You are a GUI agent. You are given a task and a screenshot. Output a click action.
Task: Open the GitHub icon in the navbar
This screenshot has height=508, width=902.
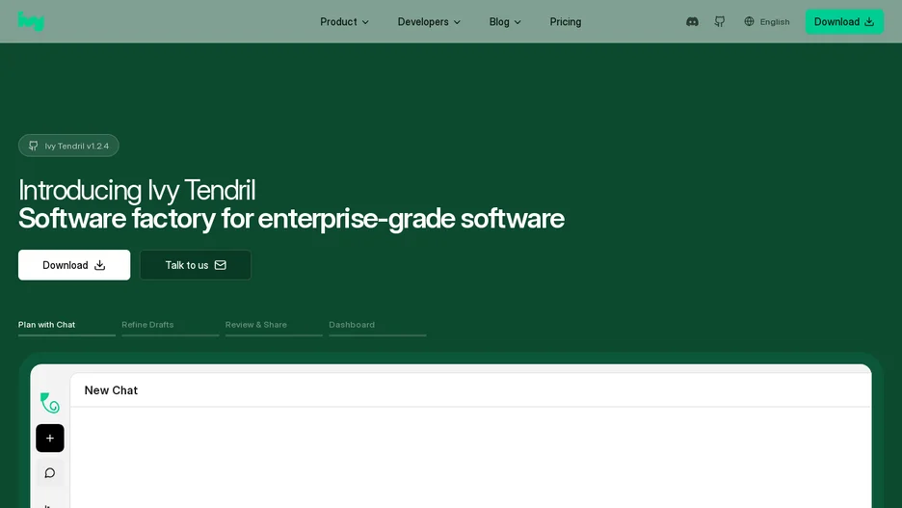coord(719,22)
